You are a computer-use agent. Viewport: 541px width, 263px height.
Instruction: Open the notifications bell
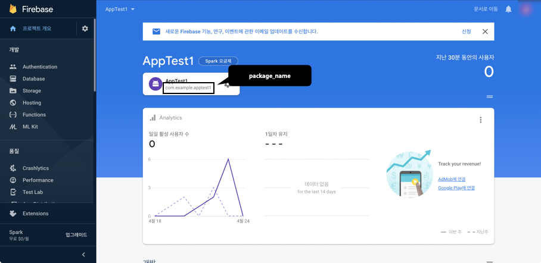pos(508,10)
